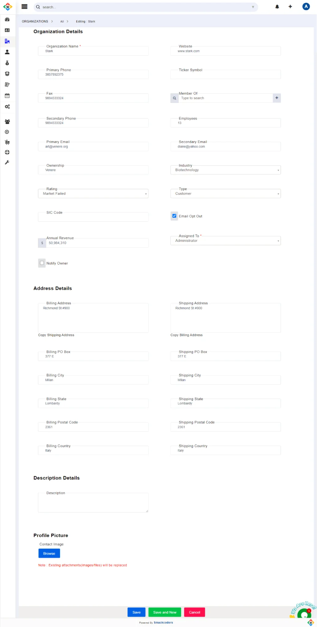
Task: Click the plus quick-create icon in header
Action: pyautogui.click(x=290, y=7)
